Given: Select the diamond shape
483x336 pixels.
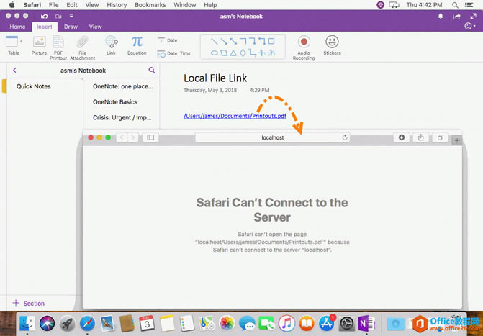Looking at the screenshot, I should [x=243, y=53].
